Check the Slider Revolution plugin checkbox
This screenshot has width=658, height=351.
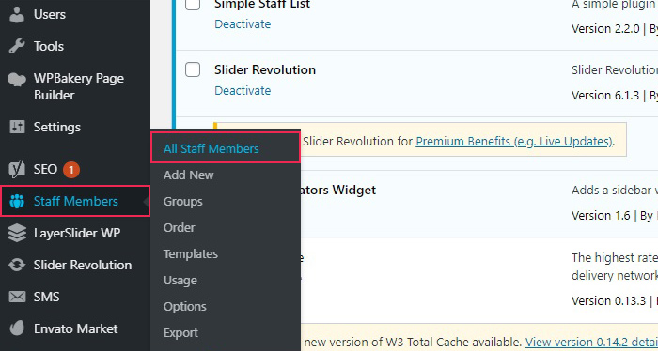pyautogui.click(x=193, y=69)
